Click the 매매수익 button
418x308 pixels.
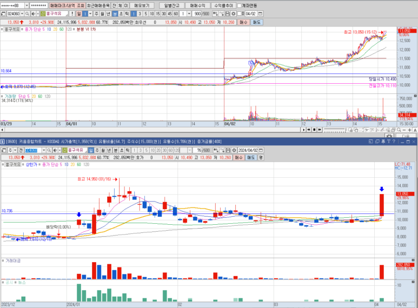tap(197, 5)
